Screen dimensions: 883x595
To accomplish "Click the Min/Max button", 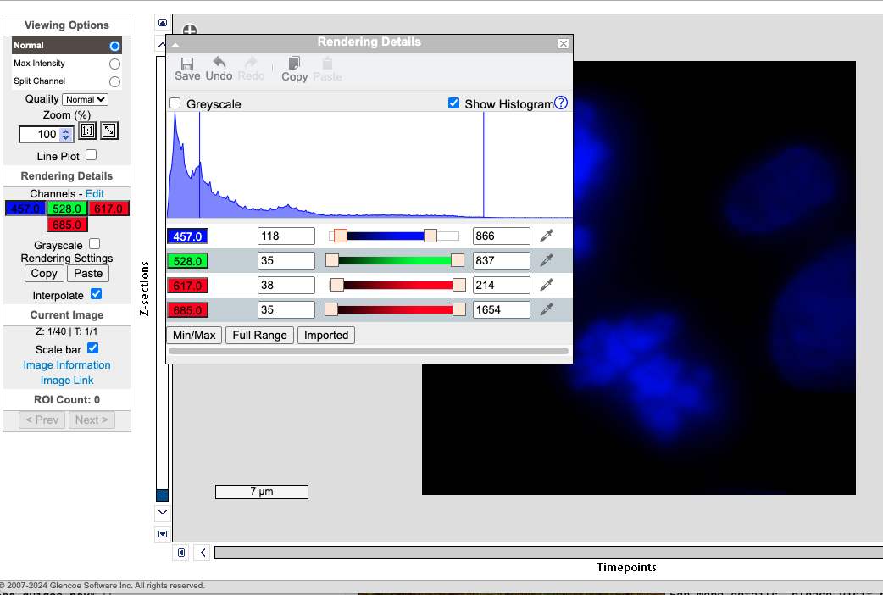I will pos(194,335).
